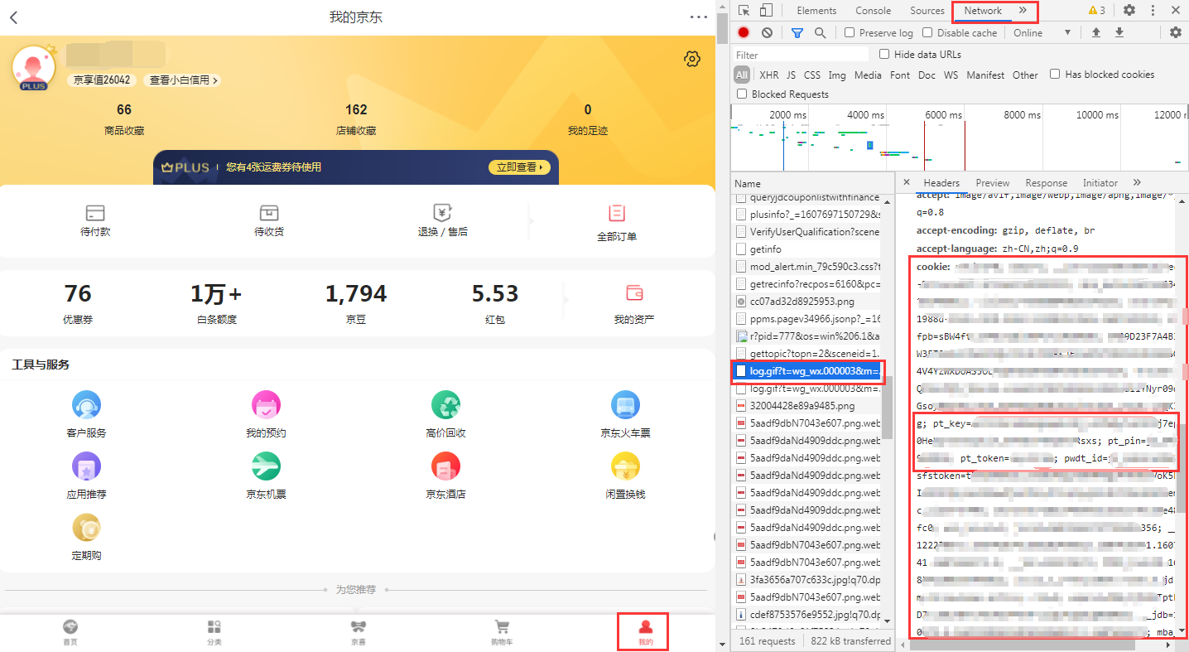Open Response tab of request details
The image size is (1189, 652).
click(x=1046, y=183)
